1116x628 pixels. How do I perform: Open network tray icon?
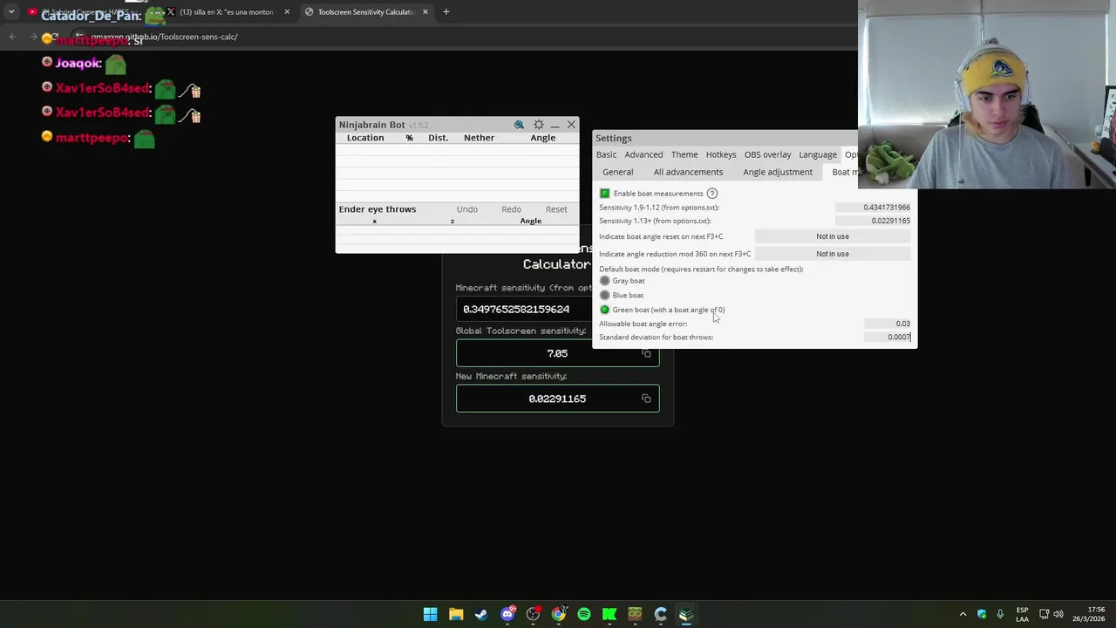click(x=1044, y=614)
